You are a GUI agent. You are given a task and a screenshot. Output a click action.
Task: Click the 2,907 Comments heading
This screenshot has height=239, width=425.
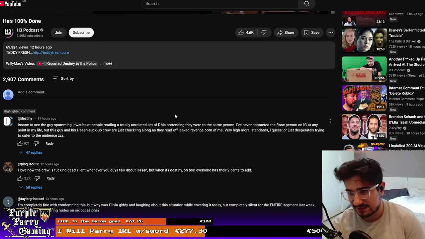[23, 79]
